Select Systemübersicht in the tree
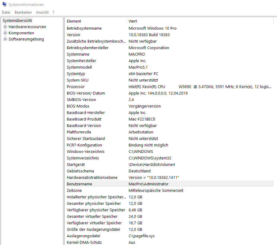This screenshot has height=245, width=277. [17, 21]
